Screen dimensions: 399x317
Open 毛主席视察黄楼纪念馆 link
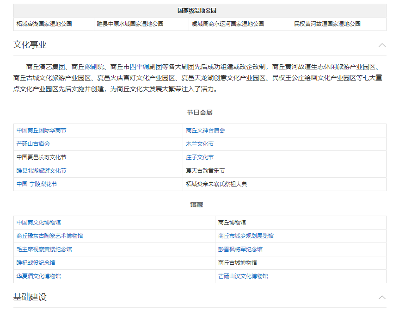(x=44, y=249)
